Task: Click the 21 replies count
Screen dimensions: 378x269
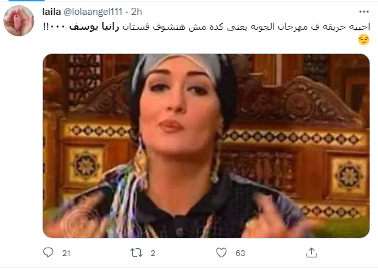Action: pyautogui.click(x=66, y=253)
